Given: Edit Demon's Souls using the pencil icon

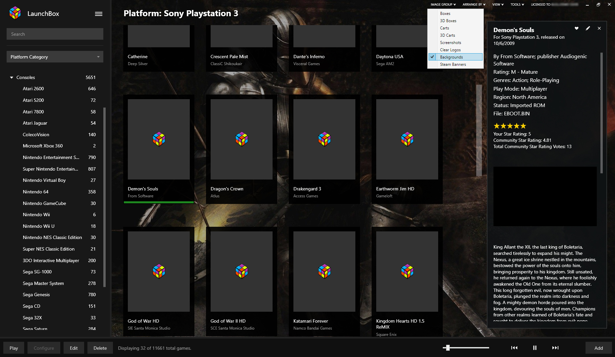Looking at the screenshot, I should pos(588,28).
